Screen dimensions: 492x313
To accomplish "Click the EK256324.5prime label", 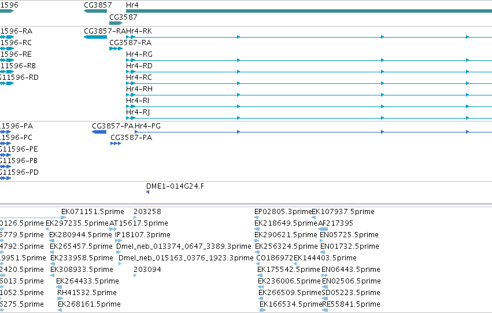I will coord(286,246).
